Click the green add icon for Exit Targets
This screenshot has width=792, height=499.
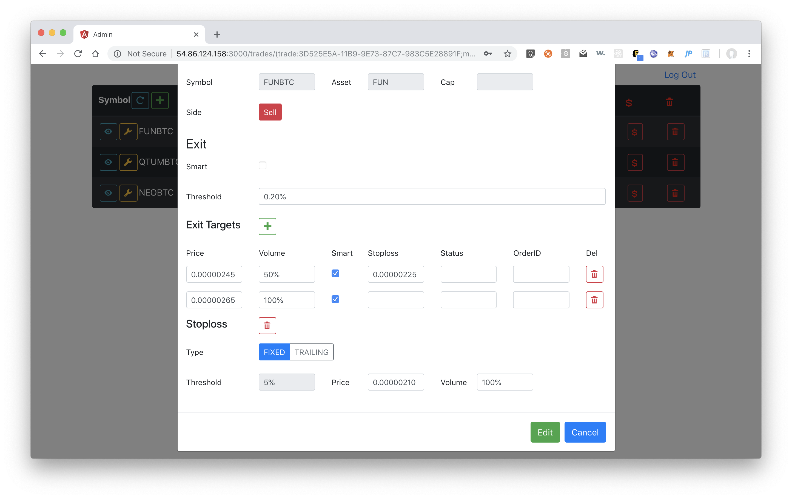pos(267,226)
